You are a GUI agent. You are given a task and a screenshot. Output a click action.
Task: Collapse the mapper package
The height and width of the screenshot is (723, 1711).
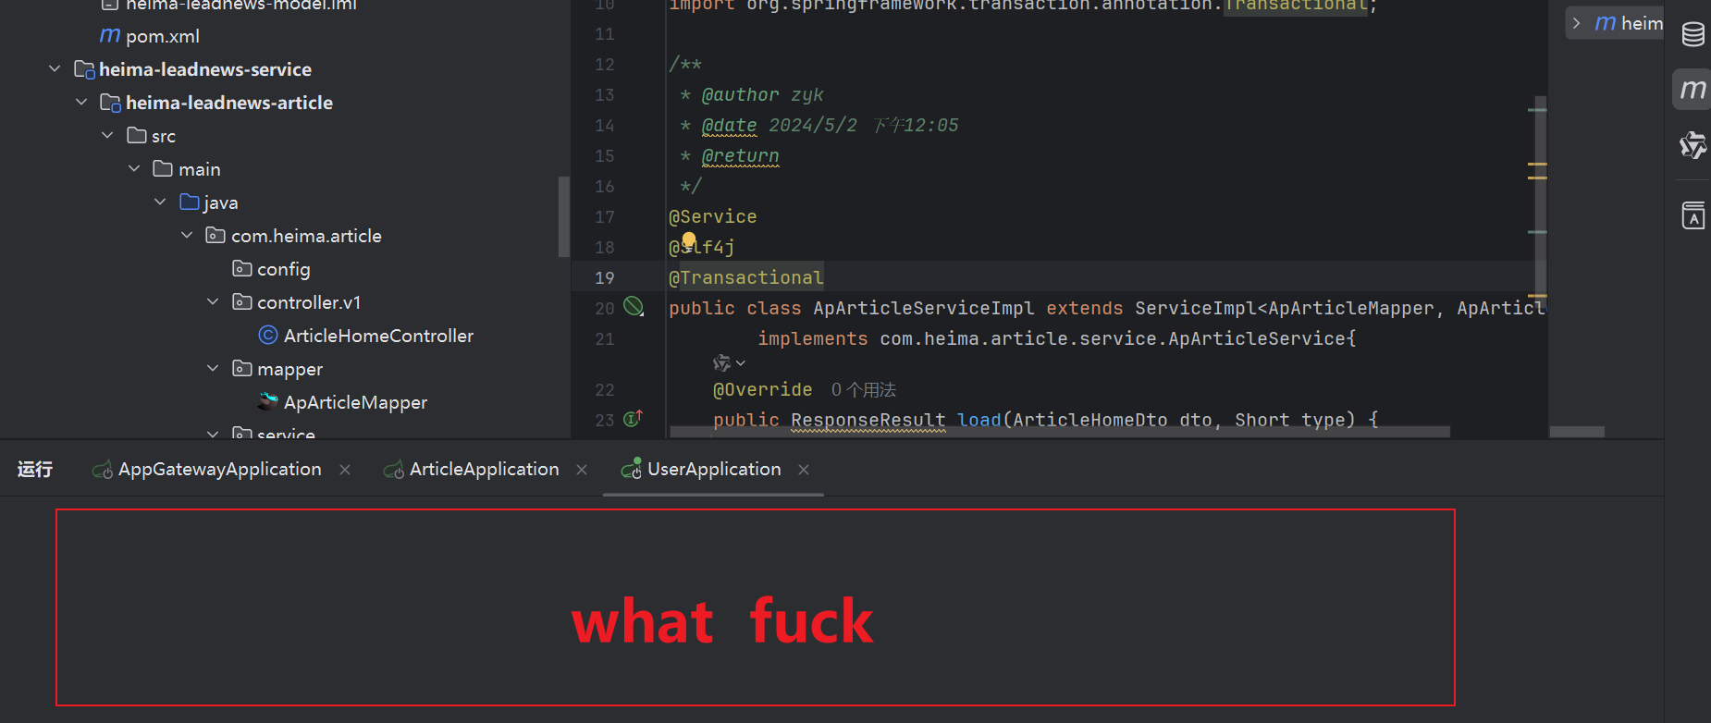pyautogui.click(x=213, y=369)
